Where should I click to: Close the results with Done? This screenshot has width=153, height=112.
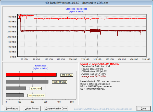(x=143, y=108)
